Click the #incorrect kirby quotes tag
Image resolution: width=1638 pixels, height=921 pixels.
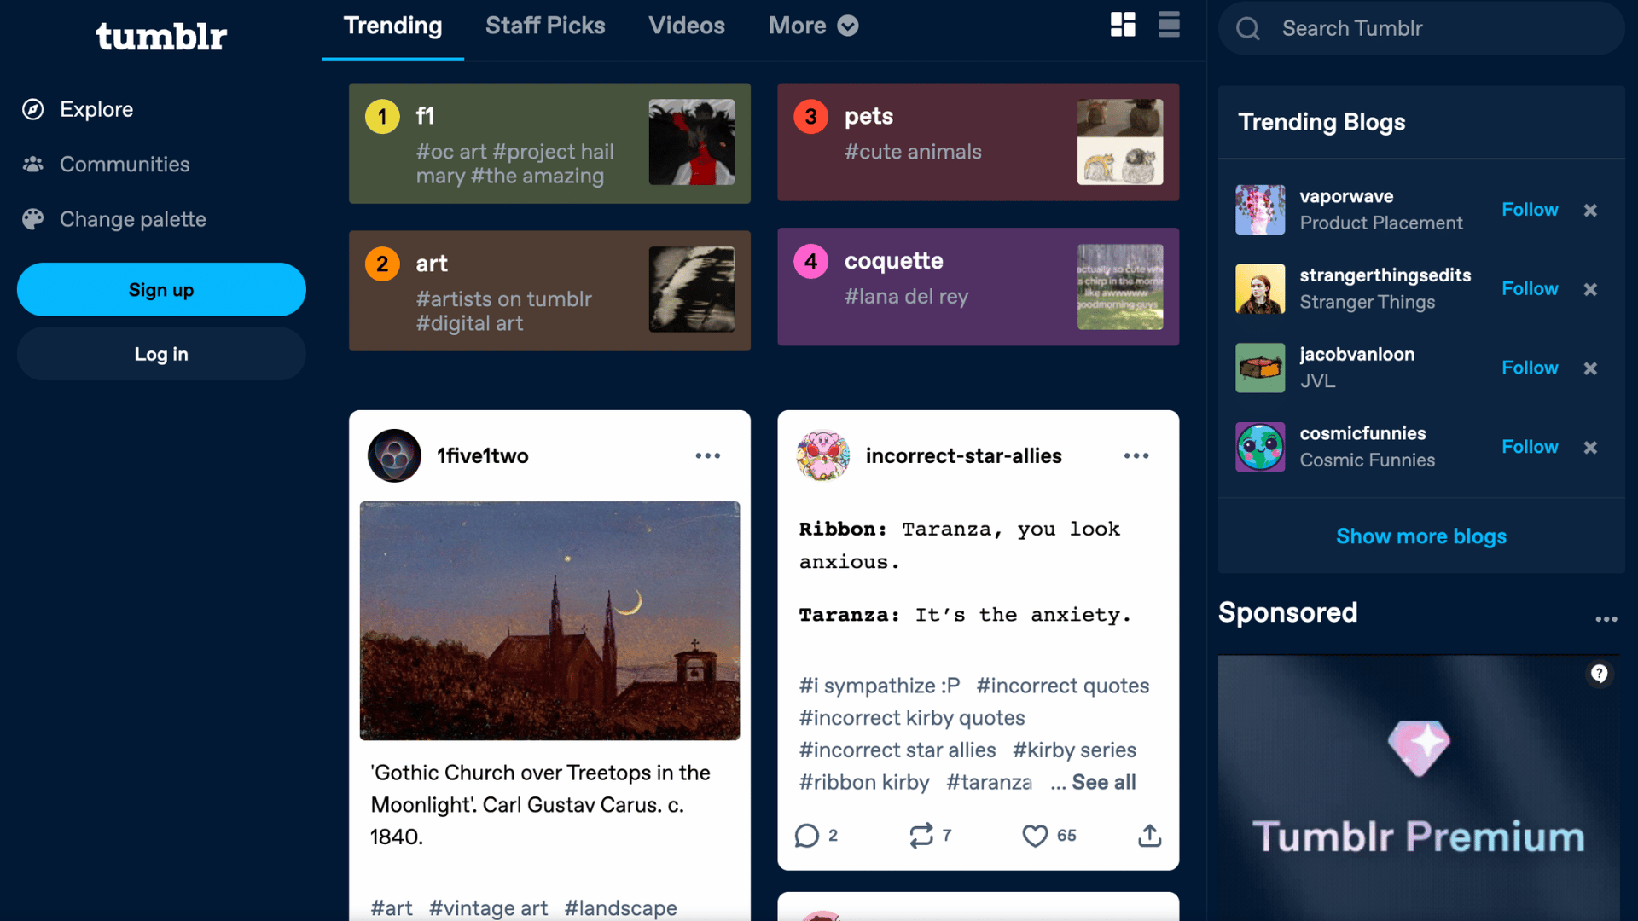912,718
